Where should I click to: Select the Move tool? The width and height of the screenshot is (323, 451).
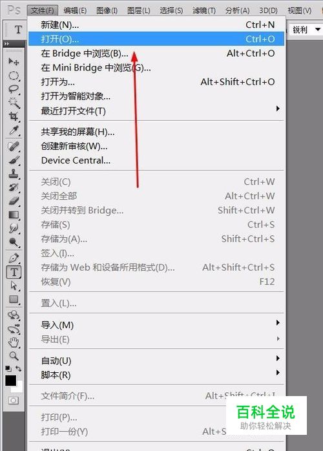13,61
